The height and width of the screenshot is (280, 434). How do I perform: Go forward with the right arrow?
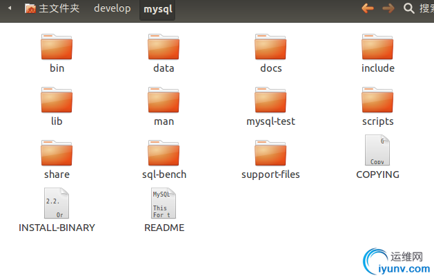388,8
